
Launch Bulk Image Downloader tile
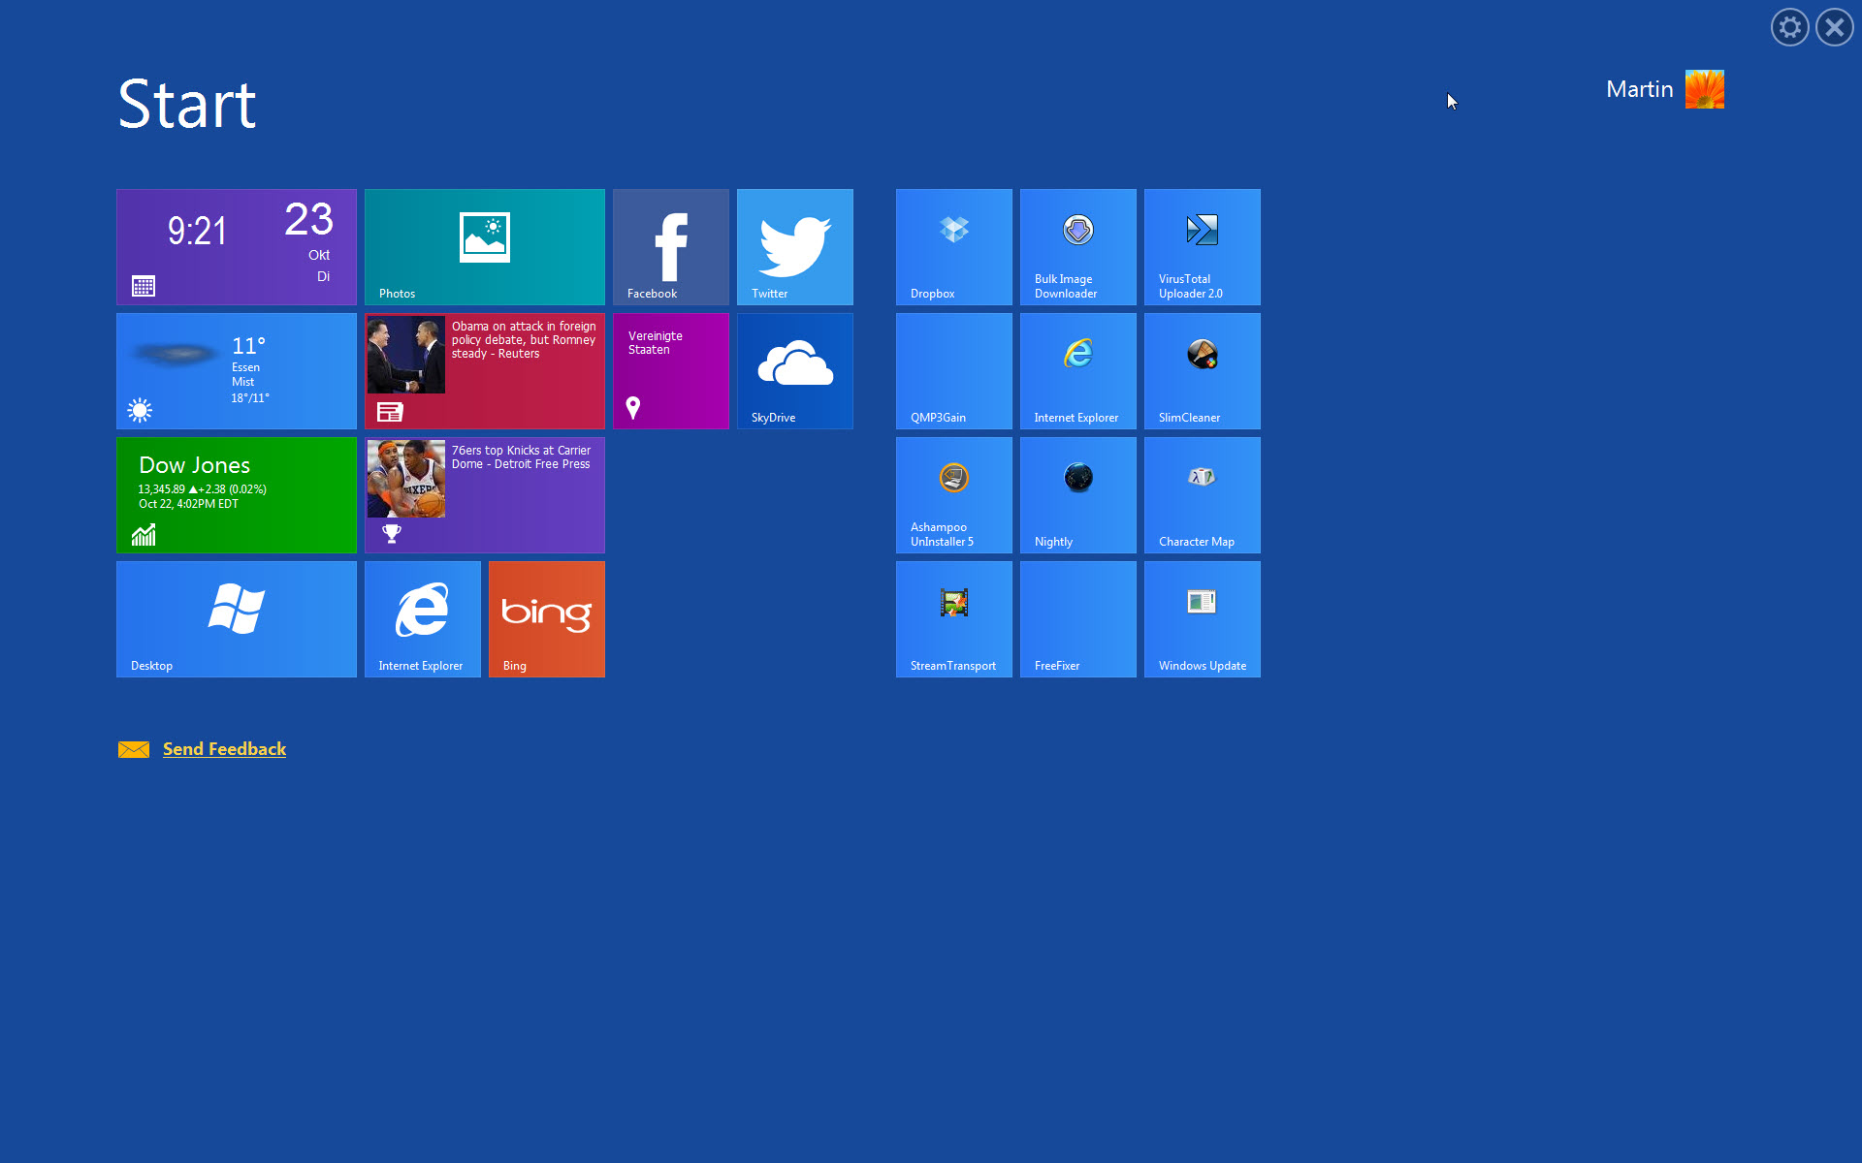coord(1078,247)
